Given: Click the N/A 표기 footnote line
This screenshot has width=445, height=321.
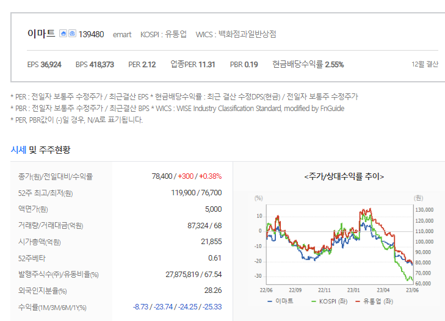Looking at the screenshot, I should pos(77,120).
